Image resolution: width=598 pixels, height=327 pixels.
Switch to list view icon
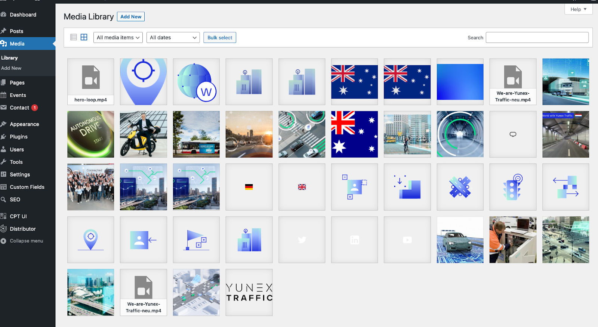[74, 37]
